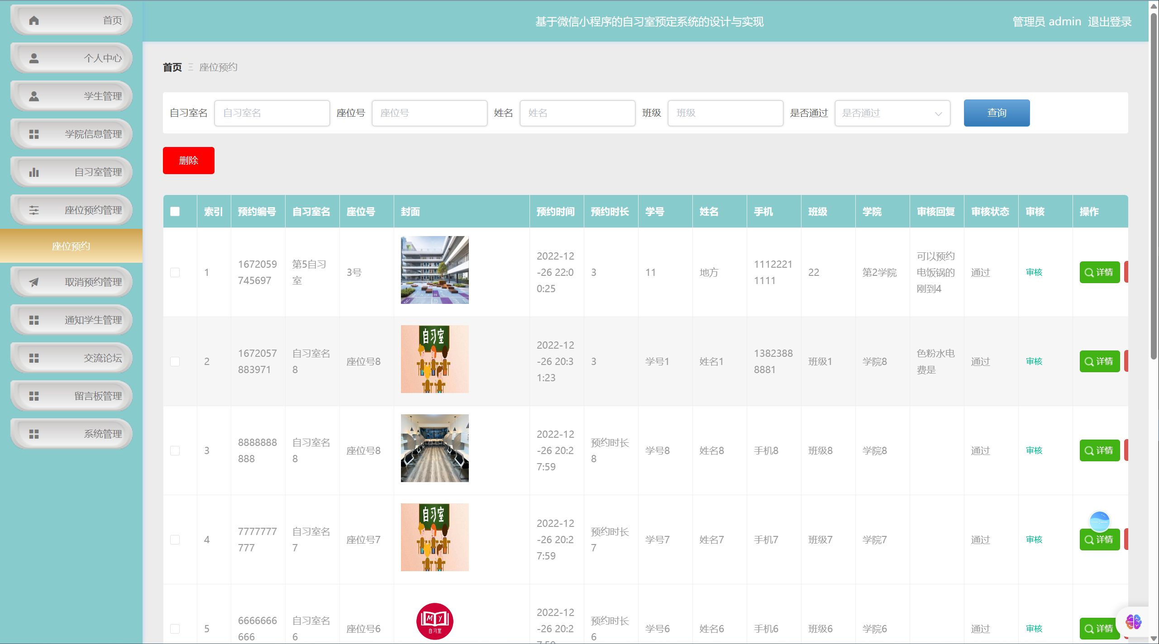Click the paper plane icon beside 取消预约管理
The image size is (1159, 644).
click(34, 282)
